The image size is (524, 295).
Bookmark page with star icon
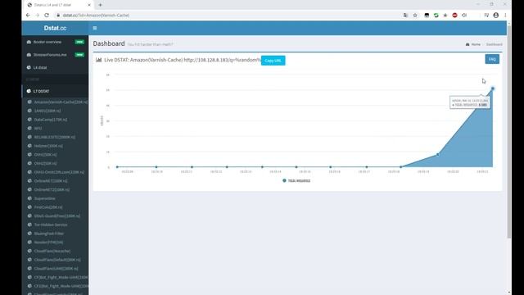tap(415, 16)
